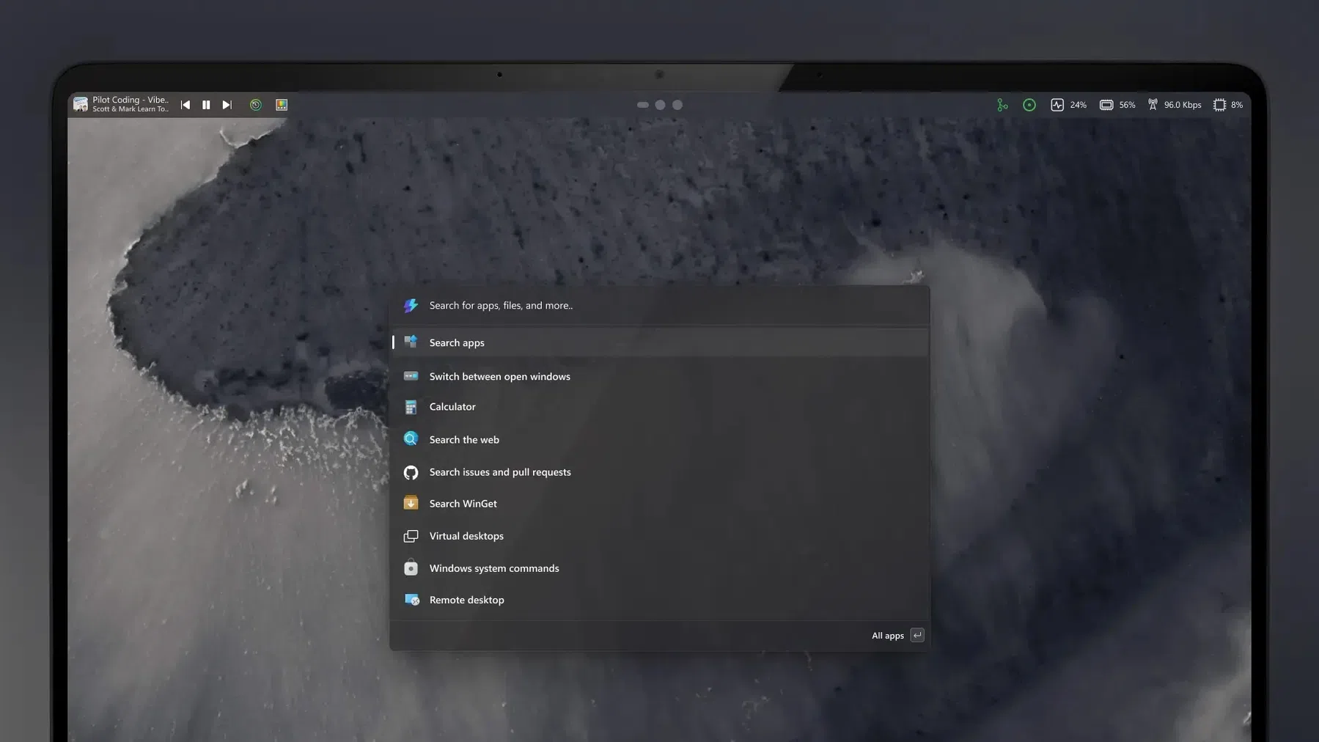The width and height of the screenshot is (1319, 742).
Task: Click the Virtual desktops icon
Action: click(411, 536)
